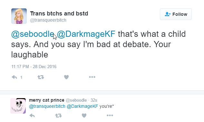Open the blonde cartoon avatar profile picture
Viewport: 204px width, 122px height.
coord(19,16)
